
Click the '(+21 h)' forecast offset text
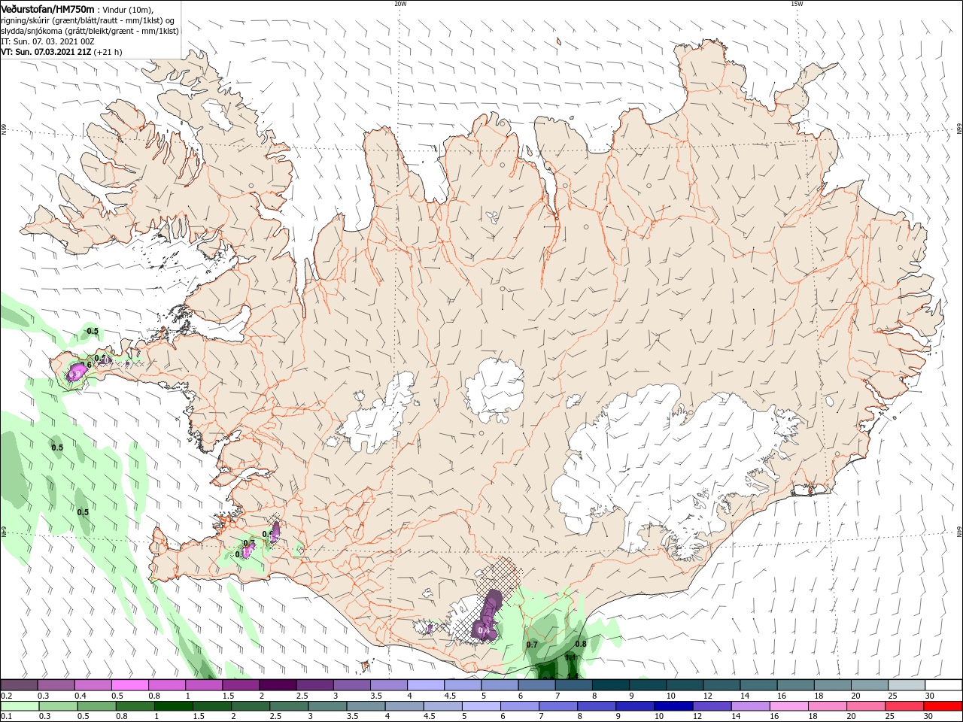(109, 52)
